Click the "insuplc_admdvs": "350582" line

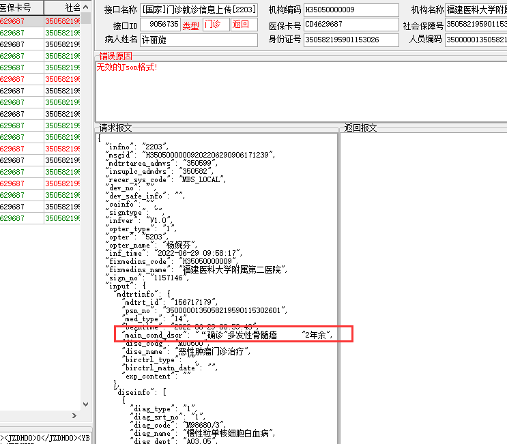(160, 172)
